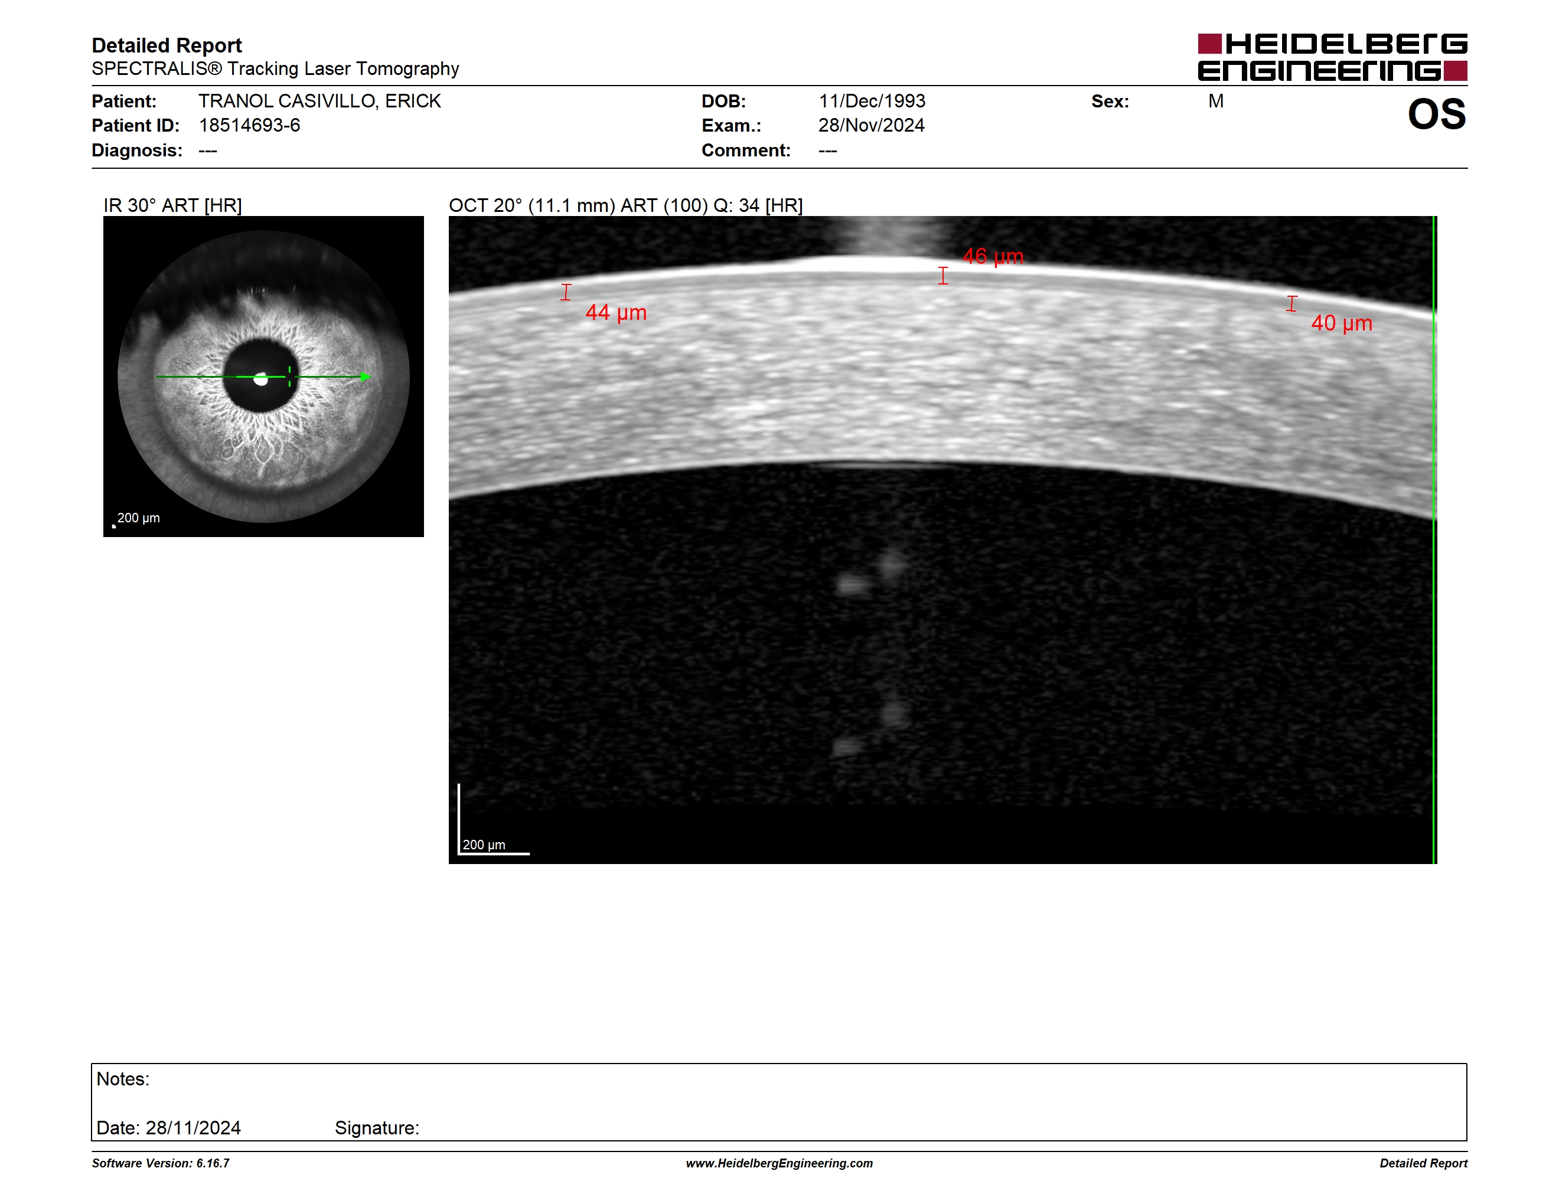The image size is (1559, 1204).
Task: Click the caliper marker below 46 µm
Action: pyautogui.click(x=943, y=275)
